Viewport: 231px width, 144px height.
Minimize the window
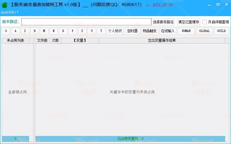pos(209,5)
